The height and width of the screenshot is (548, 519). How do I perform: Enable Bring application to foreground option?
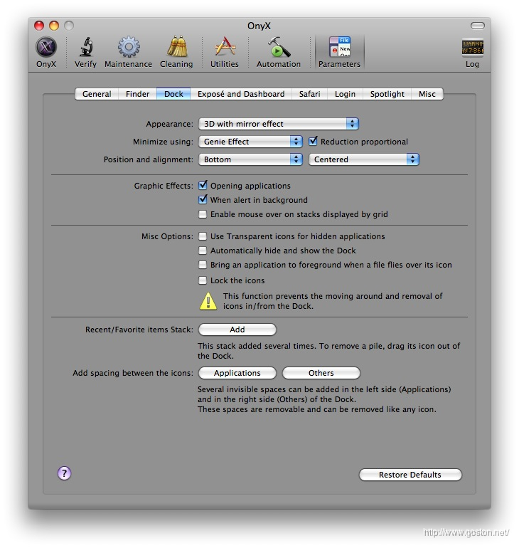203,265
